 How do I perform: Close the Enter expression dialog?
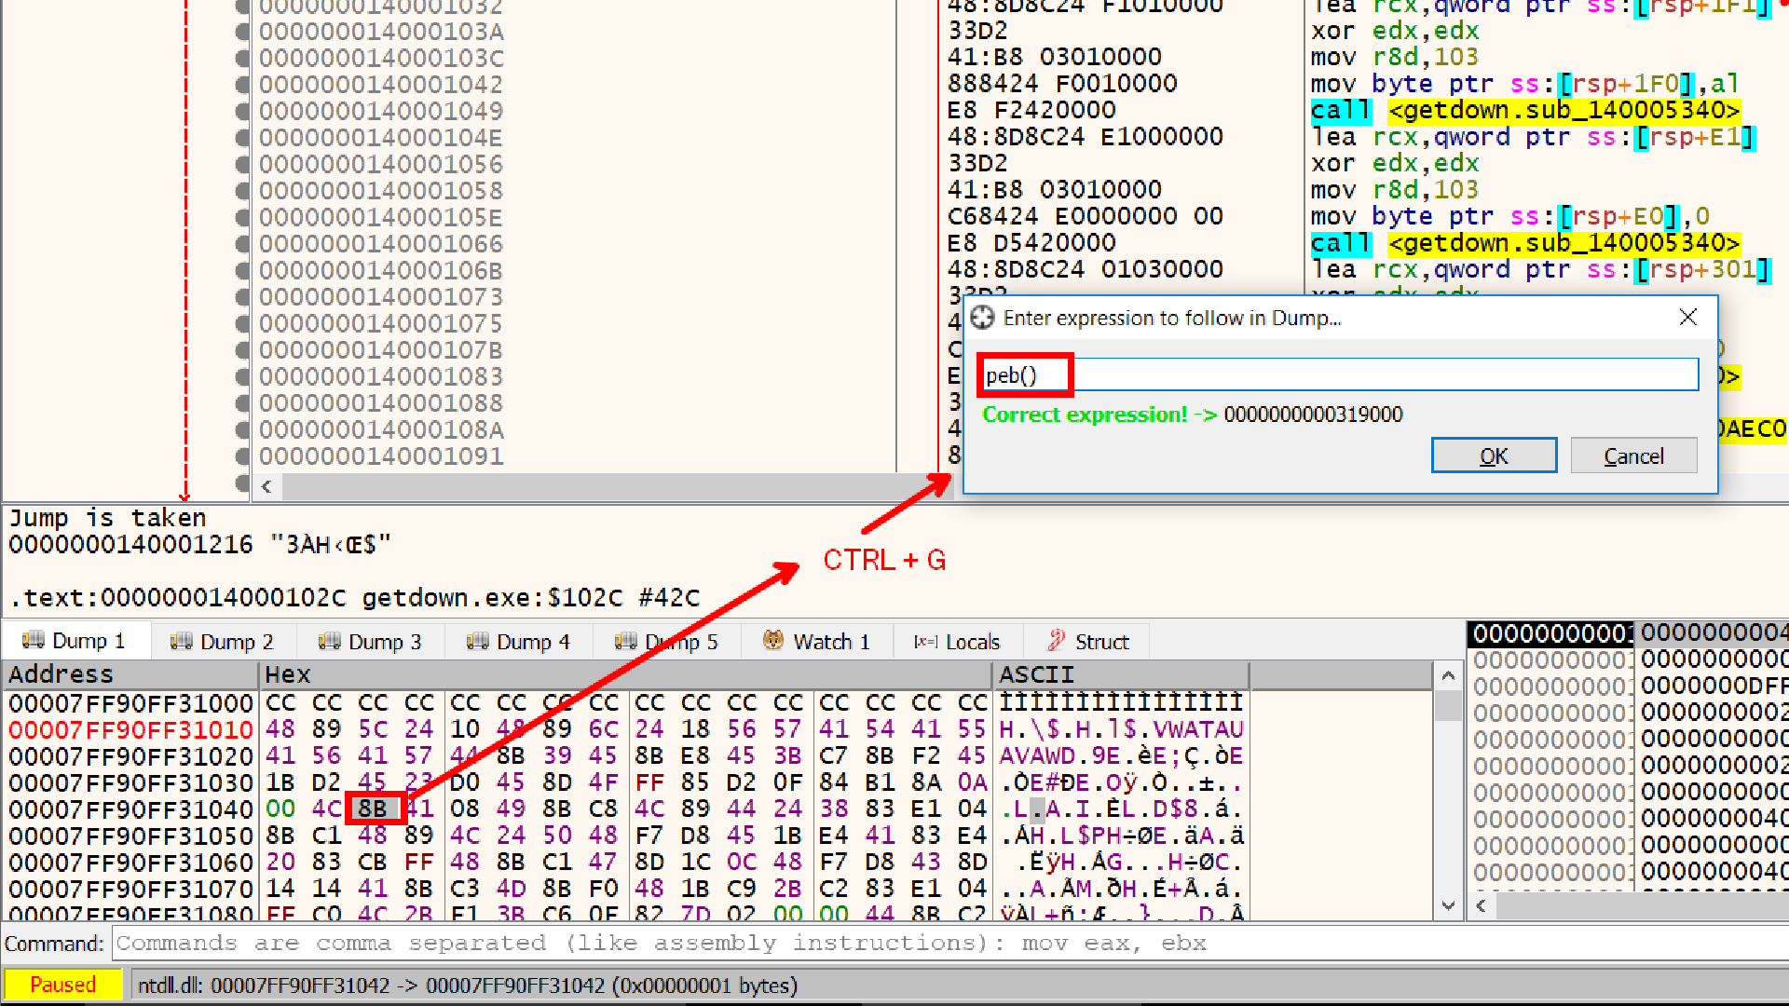(1687, 318)
